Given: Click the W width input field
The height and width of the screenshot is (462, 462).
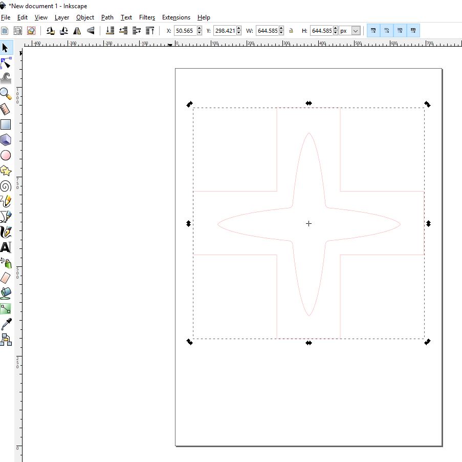Looking at the screenshot, I should [x=267, y=31].
